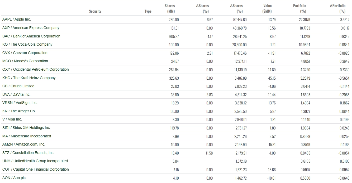Open AON / Aon plc link
This screenshot has width=352, height=183.
pos(14,178)
